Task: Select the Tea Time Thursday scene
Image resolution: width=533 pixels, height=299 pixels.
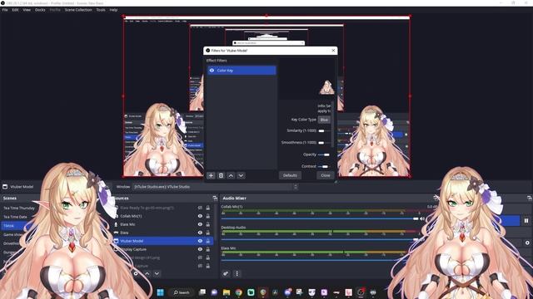Action: (x=19, y=208)
